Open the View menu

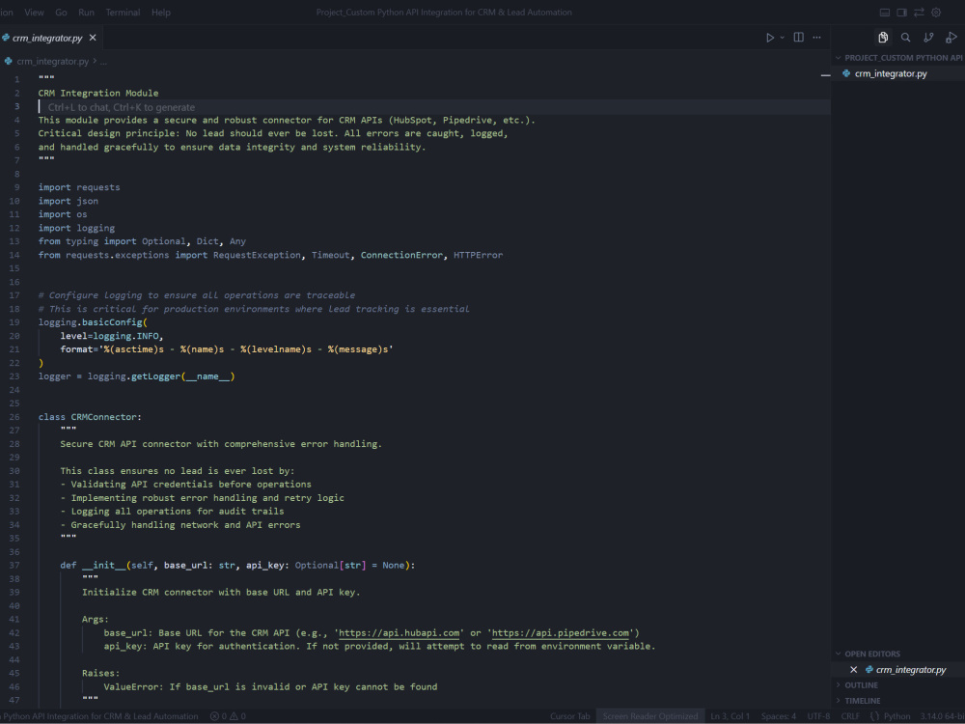[x=35, y=13]
